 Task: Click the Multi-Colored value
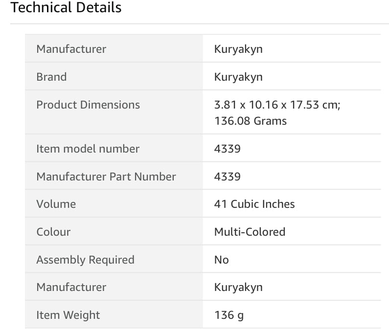(250, 232)
